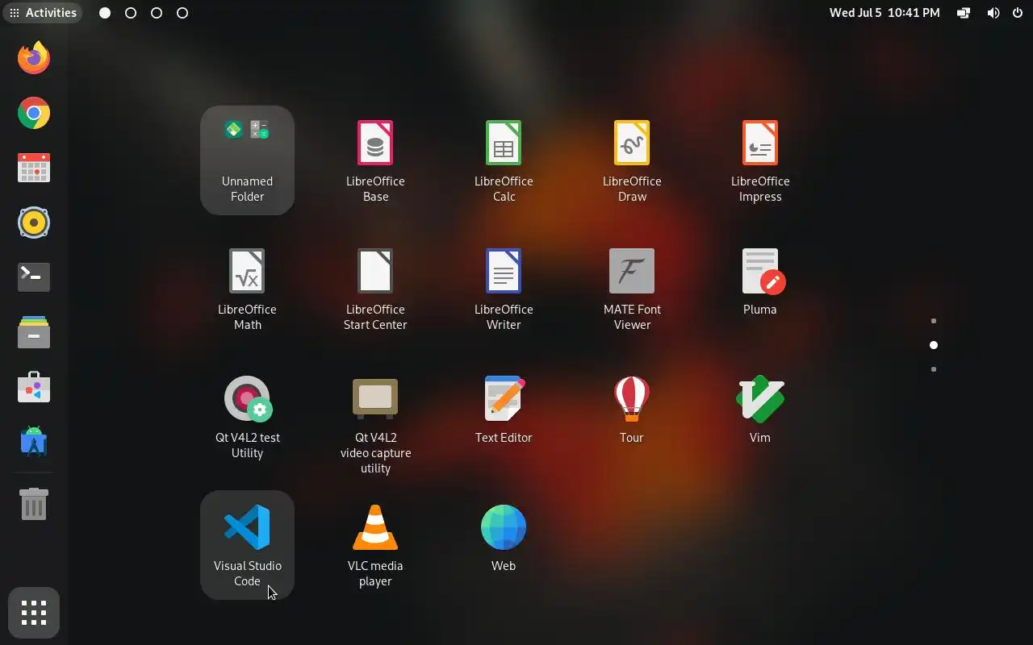This screenshot has width=1033, height=645.
Task: Launch LibreOffice Base
Action: click(375, 160)
